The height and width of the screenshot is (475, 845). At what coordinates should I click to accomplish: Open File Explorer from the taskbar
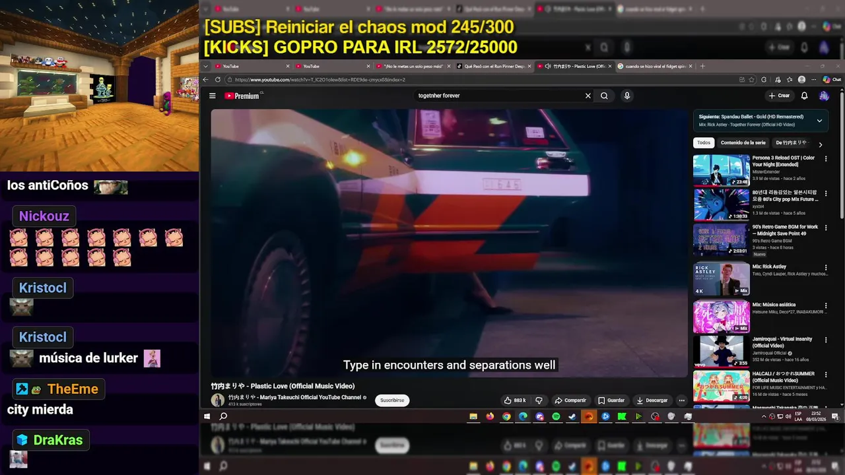point(473,416)
